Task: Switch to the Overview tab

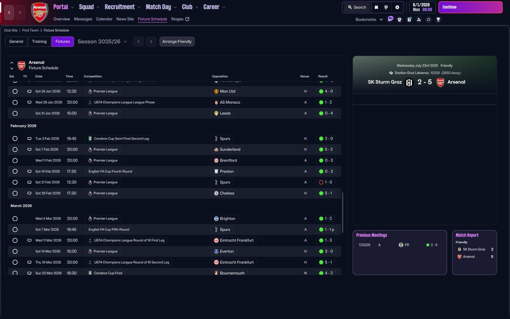Action: click(62, 19)
